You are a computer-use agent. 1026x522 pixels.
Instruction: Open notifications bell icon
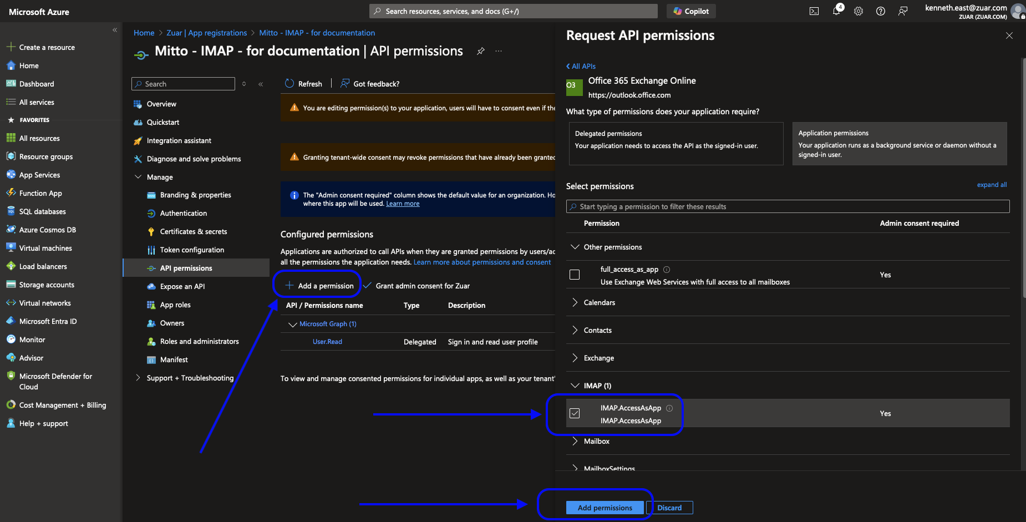(836, 11)
